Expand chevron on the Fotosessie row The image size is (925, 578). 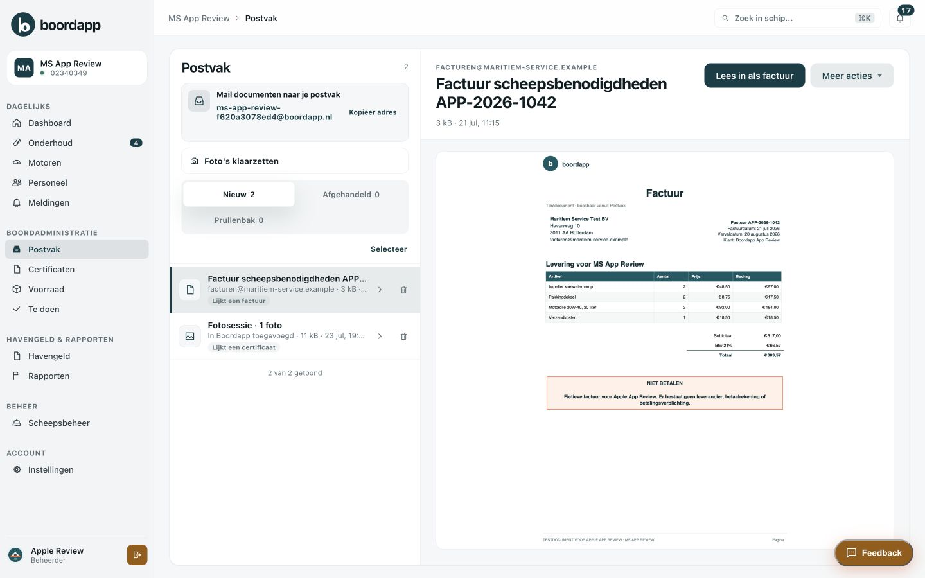click(x=380, y=336)
